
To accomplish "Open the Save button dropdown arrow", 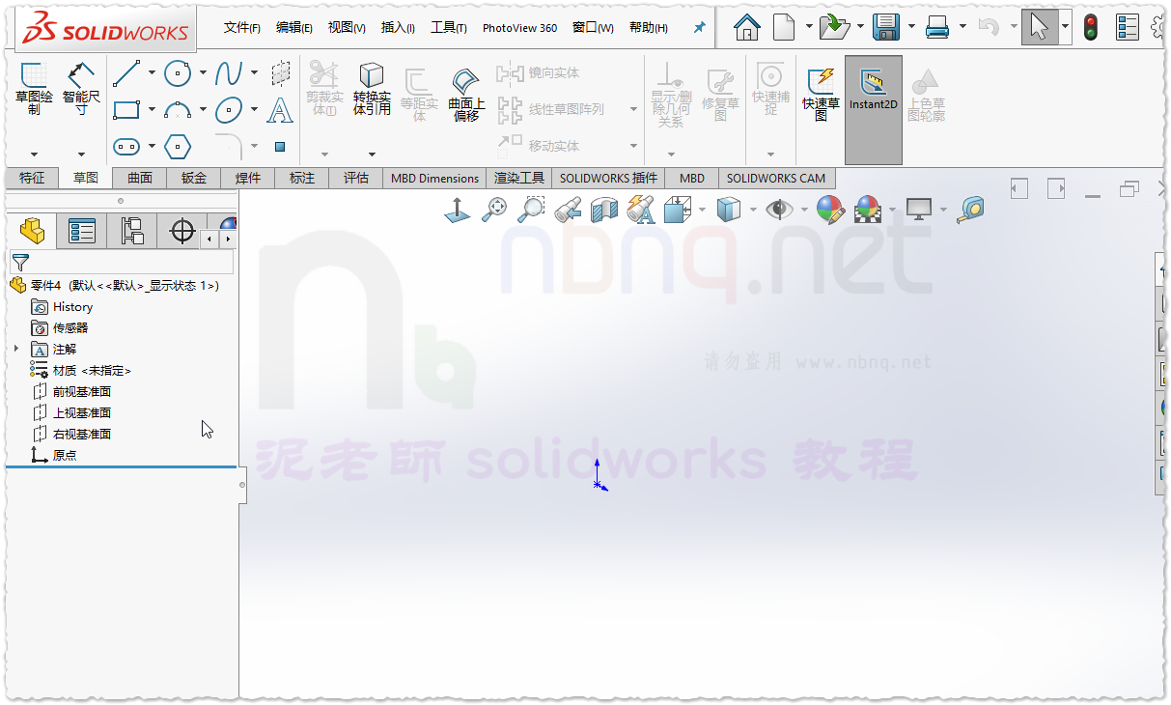I will [911, 27].
